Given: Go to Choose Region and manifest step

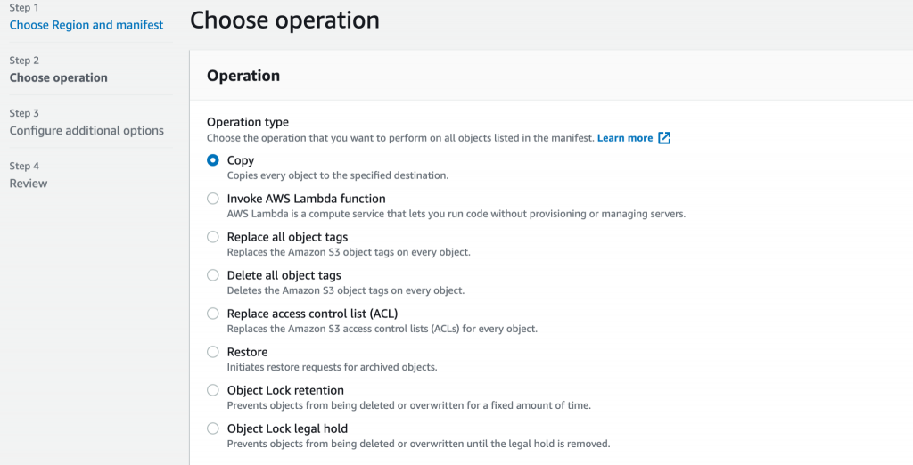Looking at the screenshot, I should click(86, 25).
